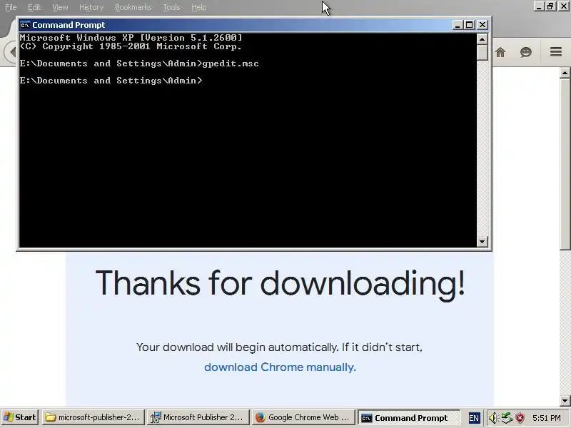Switch to Microsoft Publisher taskbar button

tap(198, 417)
